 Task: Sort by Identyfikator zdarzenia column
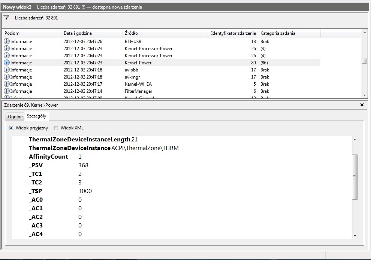point(231,33)
